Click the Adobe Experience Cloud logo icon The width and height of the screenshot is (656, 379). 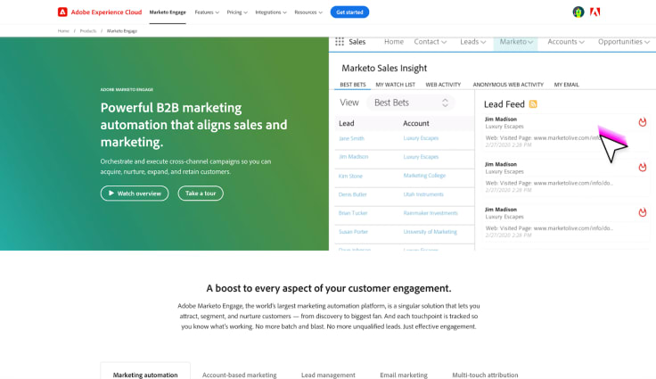[62, 12]
